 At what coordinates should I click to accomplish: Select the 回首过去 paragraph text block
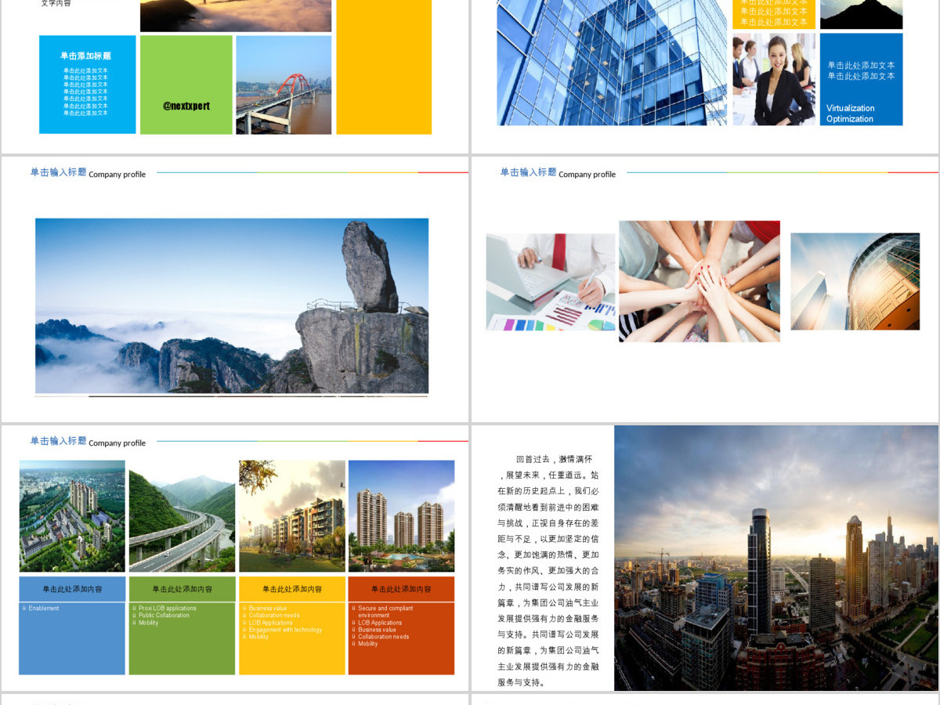click(x=548, y=571)
